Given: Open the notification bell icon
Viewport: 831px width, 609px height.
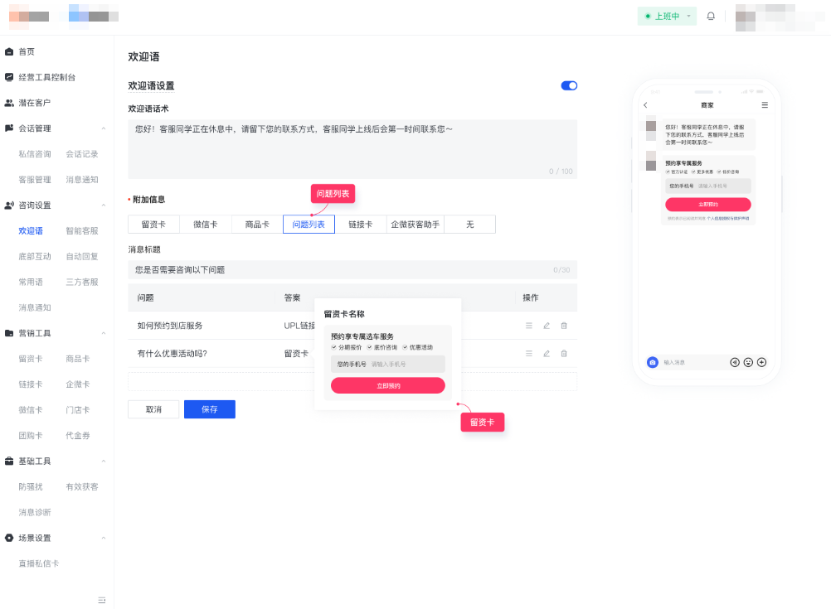Looking at the screenshot, I should pyautogui.click(x=711, y=15).
